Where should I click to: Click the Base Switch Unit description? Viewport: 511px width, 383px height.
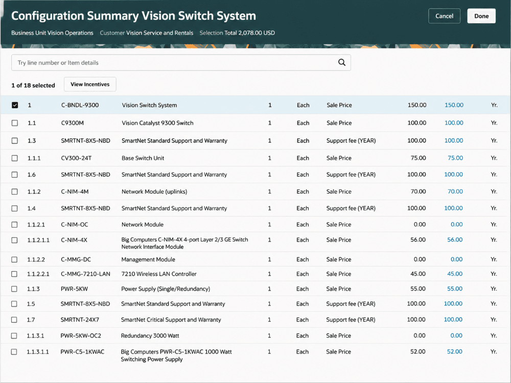pyautogui.click(x=143, y=158)
